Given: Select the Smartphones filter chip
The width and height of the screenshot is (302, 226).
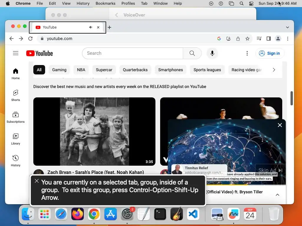Looking at the screenshot, I should 171,70.
